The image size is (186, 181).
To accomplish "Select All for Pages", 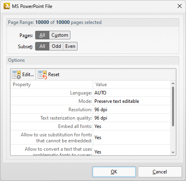I will click(x=42, y=35).
